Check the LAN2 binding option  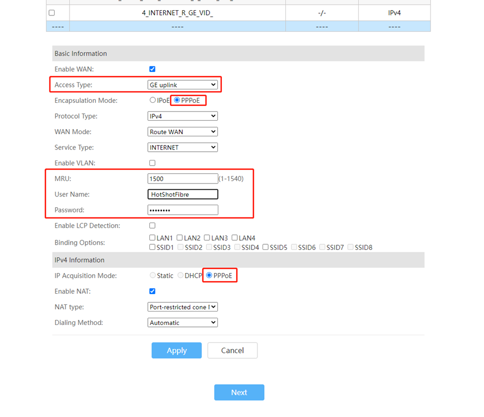[180, 238]
